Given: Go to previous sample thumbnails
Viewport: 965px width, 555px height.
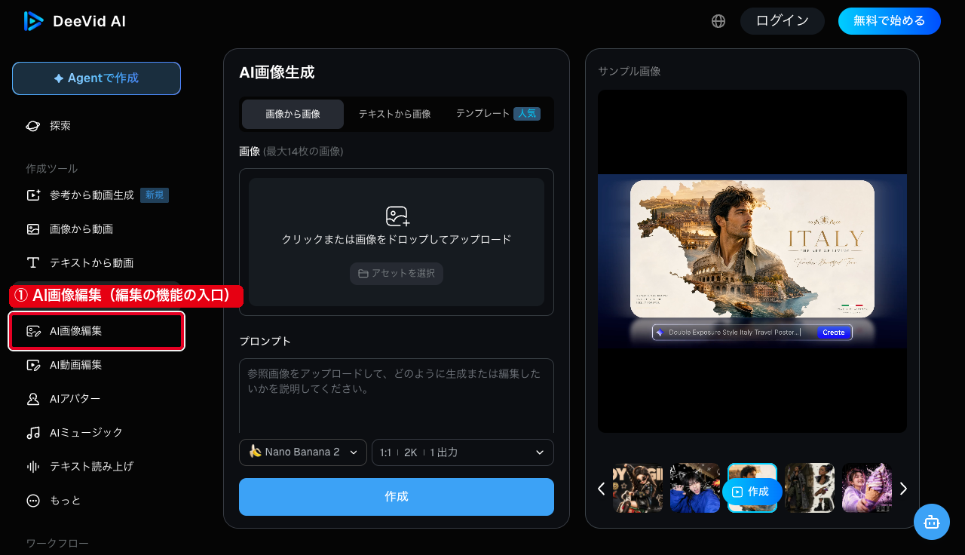Looking at the screenshot, I should 601,489.
